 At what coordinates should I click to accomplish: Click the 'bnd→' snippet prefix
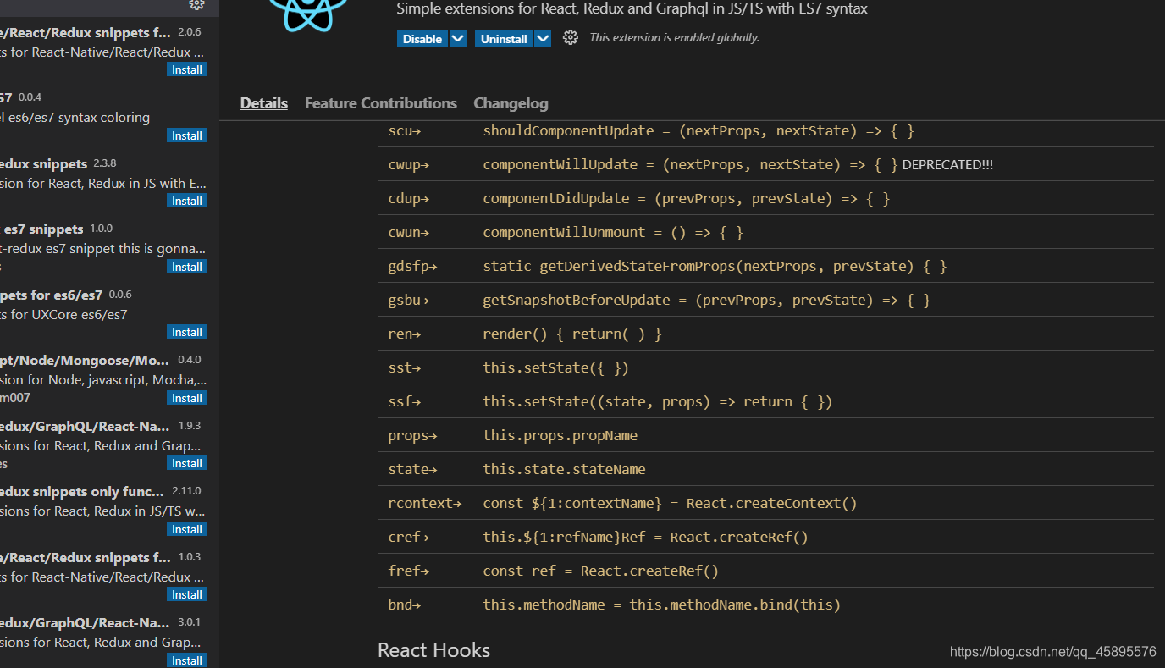[x=405, y=605]
